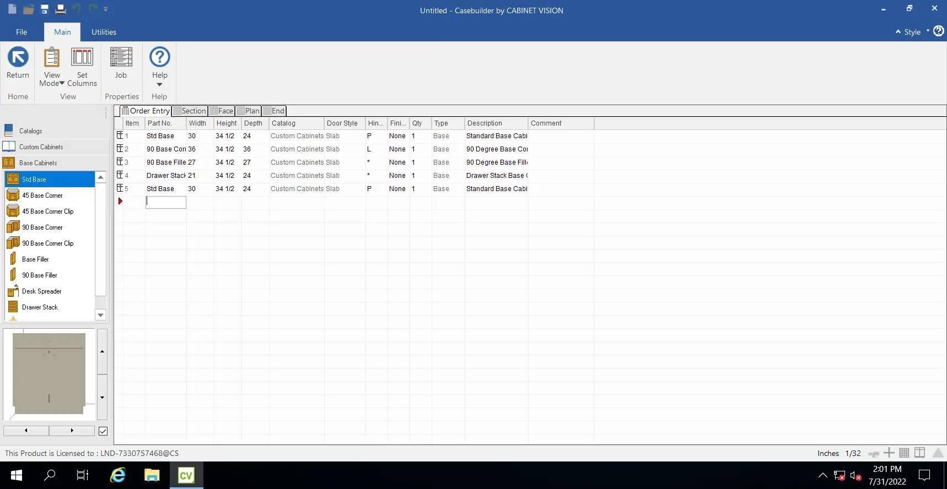Open Catalogs in the side panel

point(55,131)
